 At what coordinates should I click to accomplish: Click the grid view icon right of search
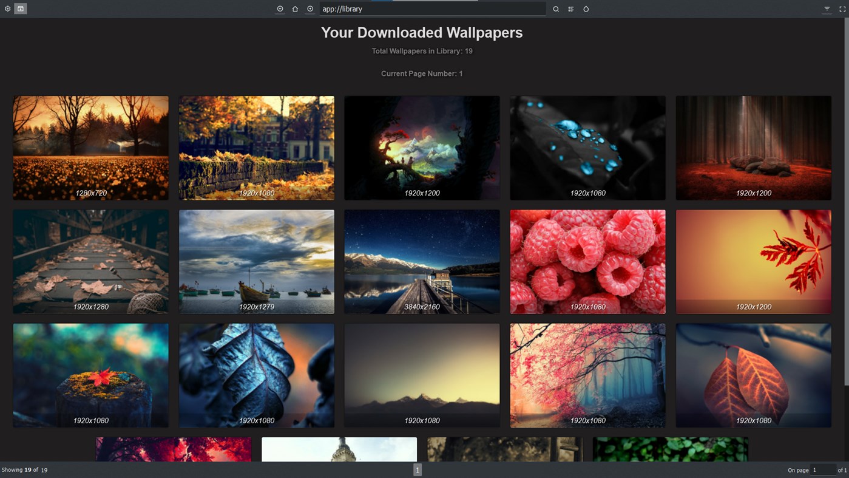pos(570,9)
